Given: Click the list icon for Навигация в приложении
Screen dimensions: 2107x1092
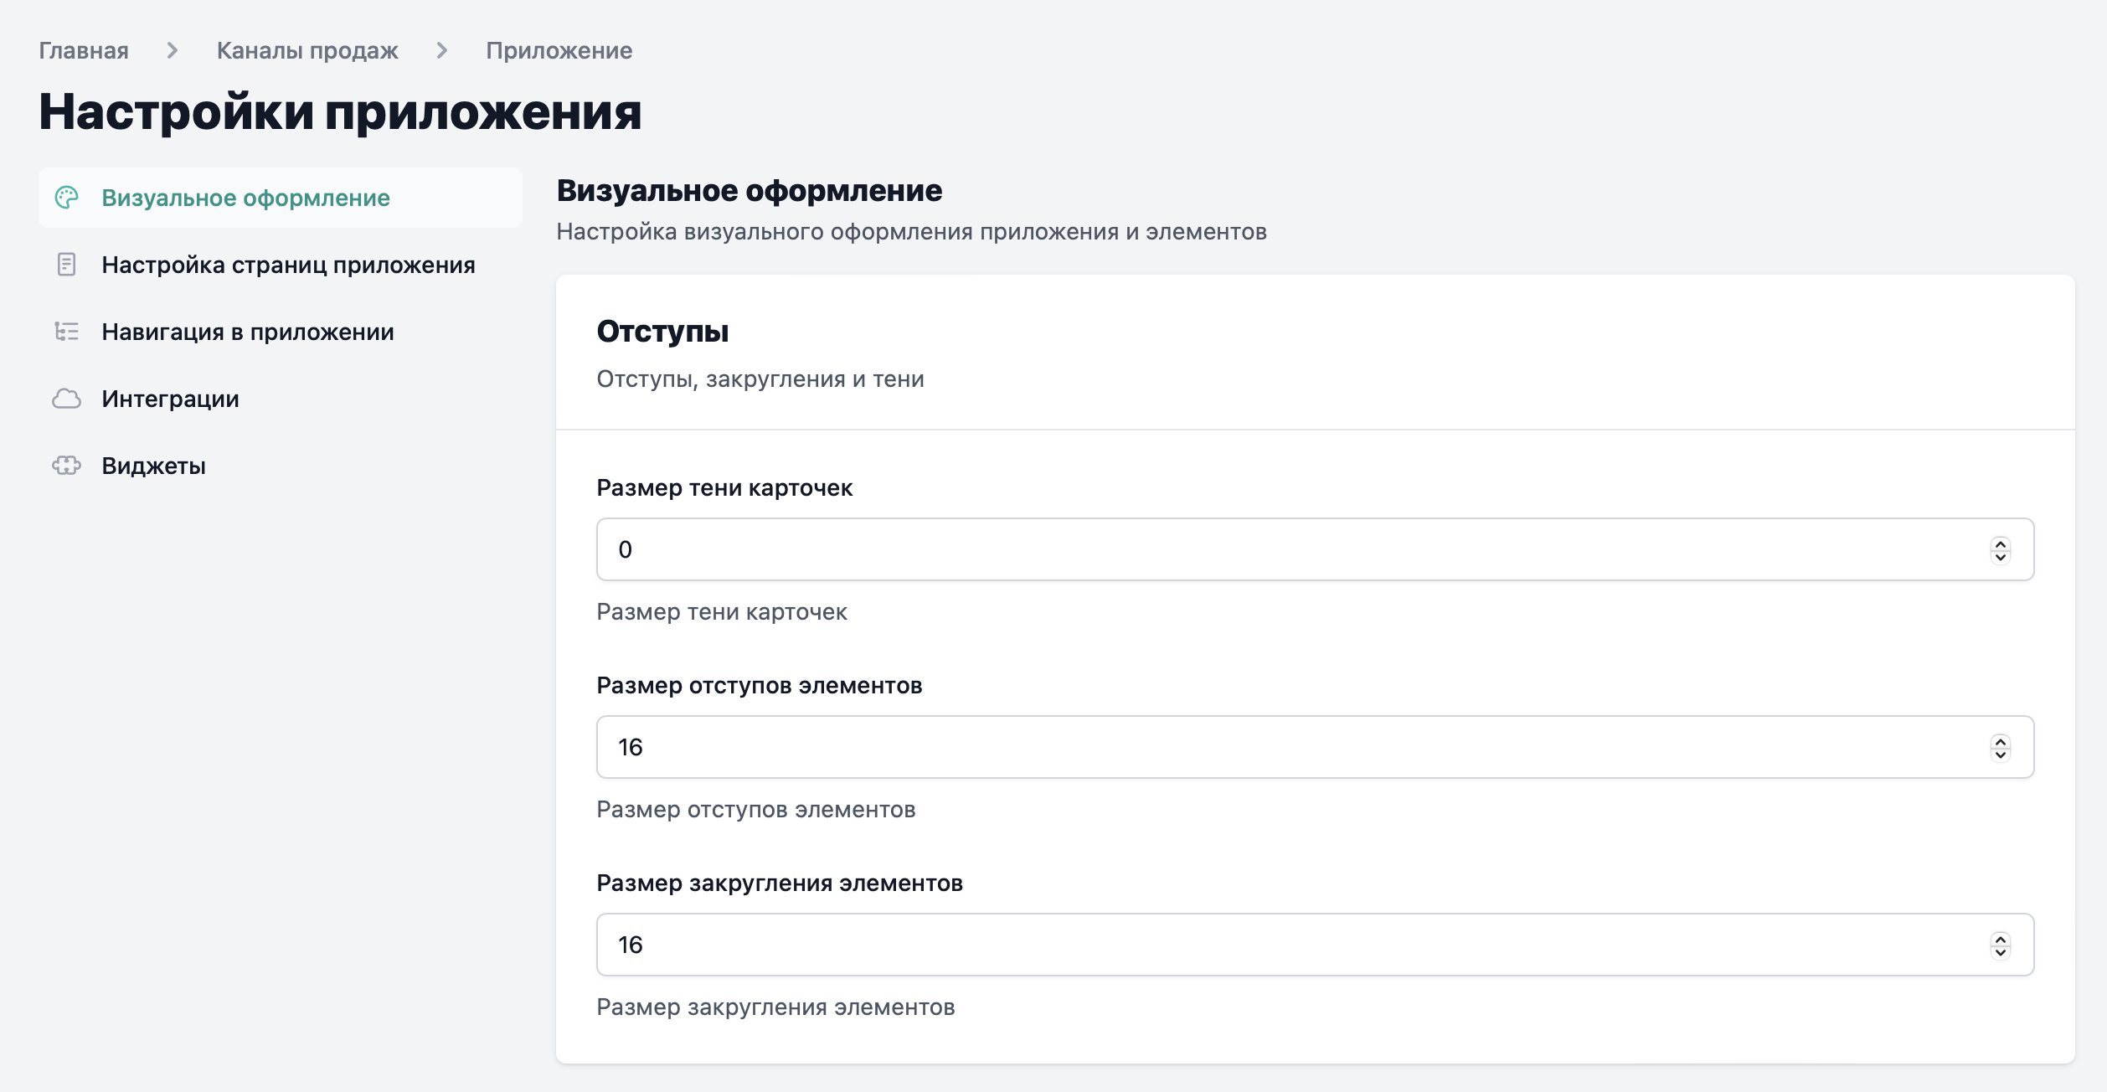Looking at the screenshot, I should tap(66, 332).
